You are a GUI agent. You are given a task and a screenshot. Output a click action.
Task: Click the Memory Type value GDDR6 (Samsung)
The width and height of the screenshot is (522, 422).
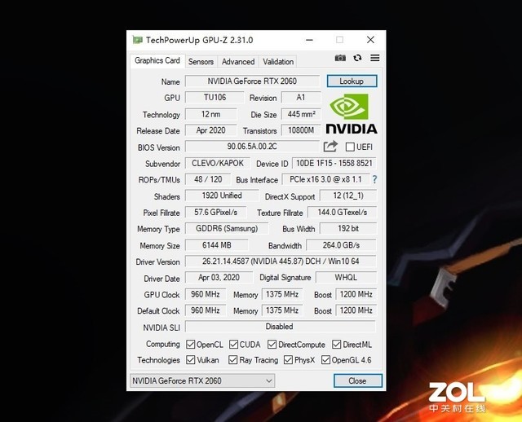click(227, 228)
